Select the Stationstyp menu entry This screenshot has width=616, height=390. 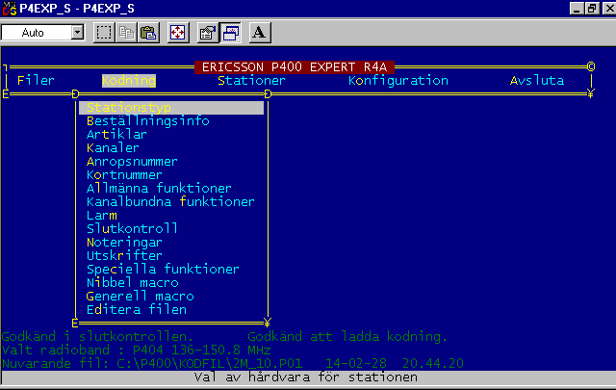(171, 108)
